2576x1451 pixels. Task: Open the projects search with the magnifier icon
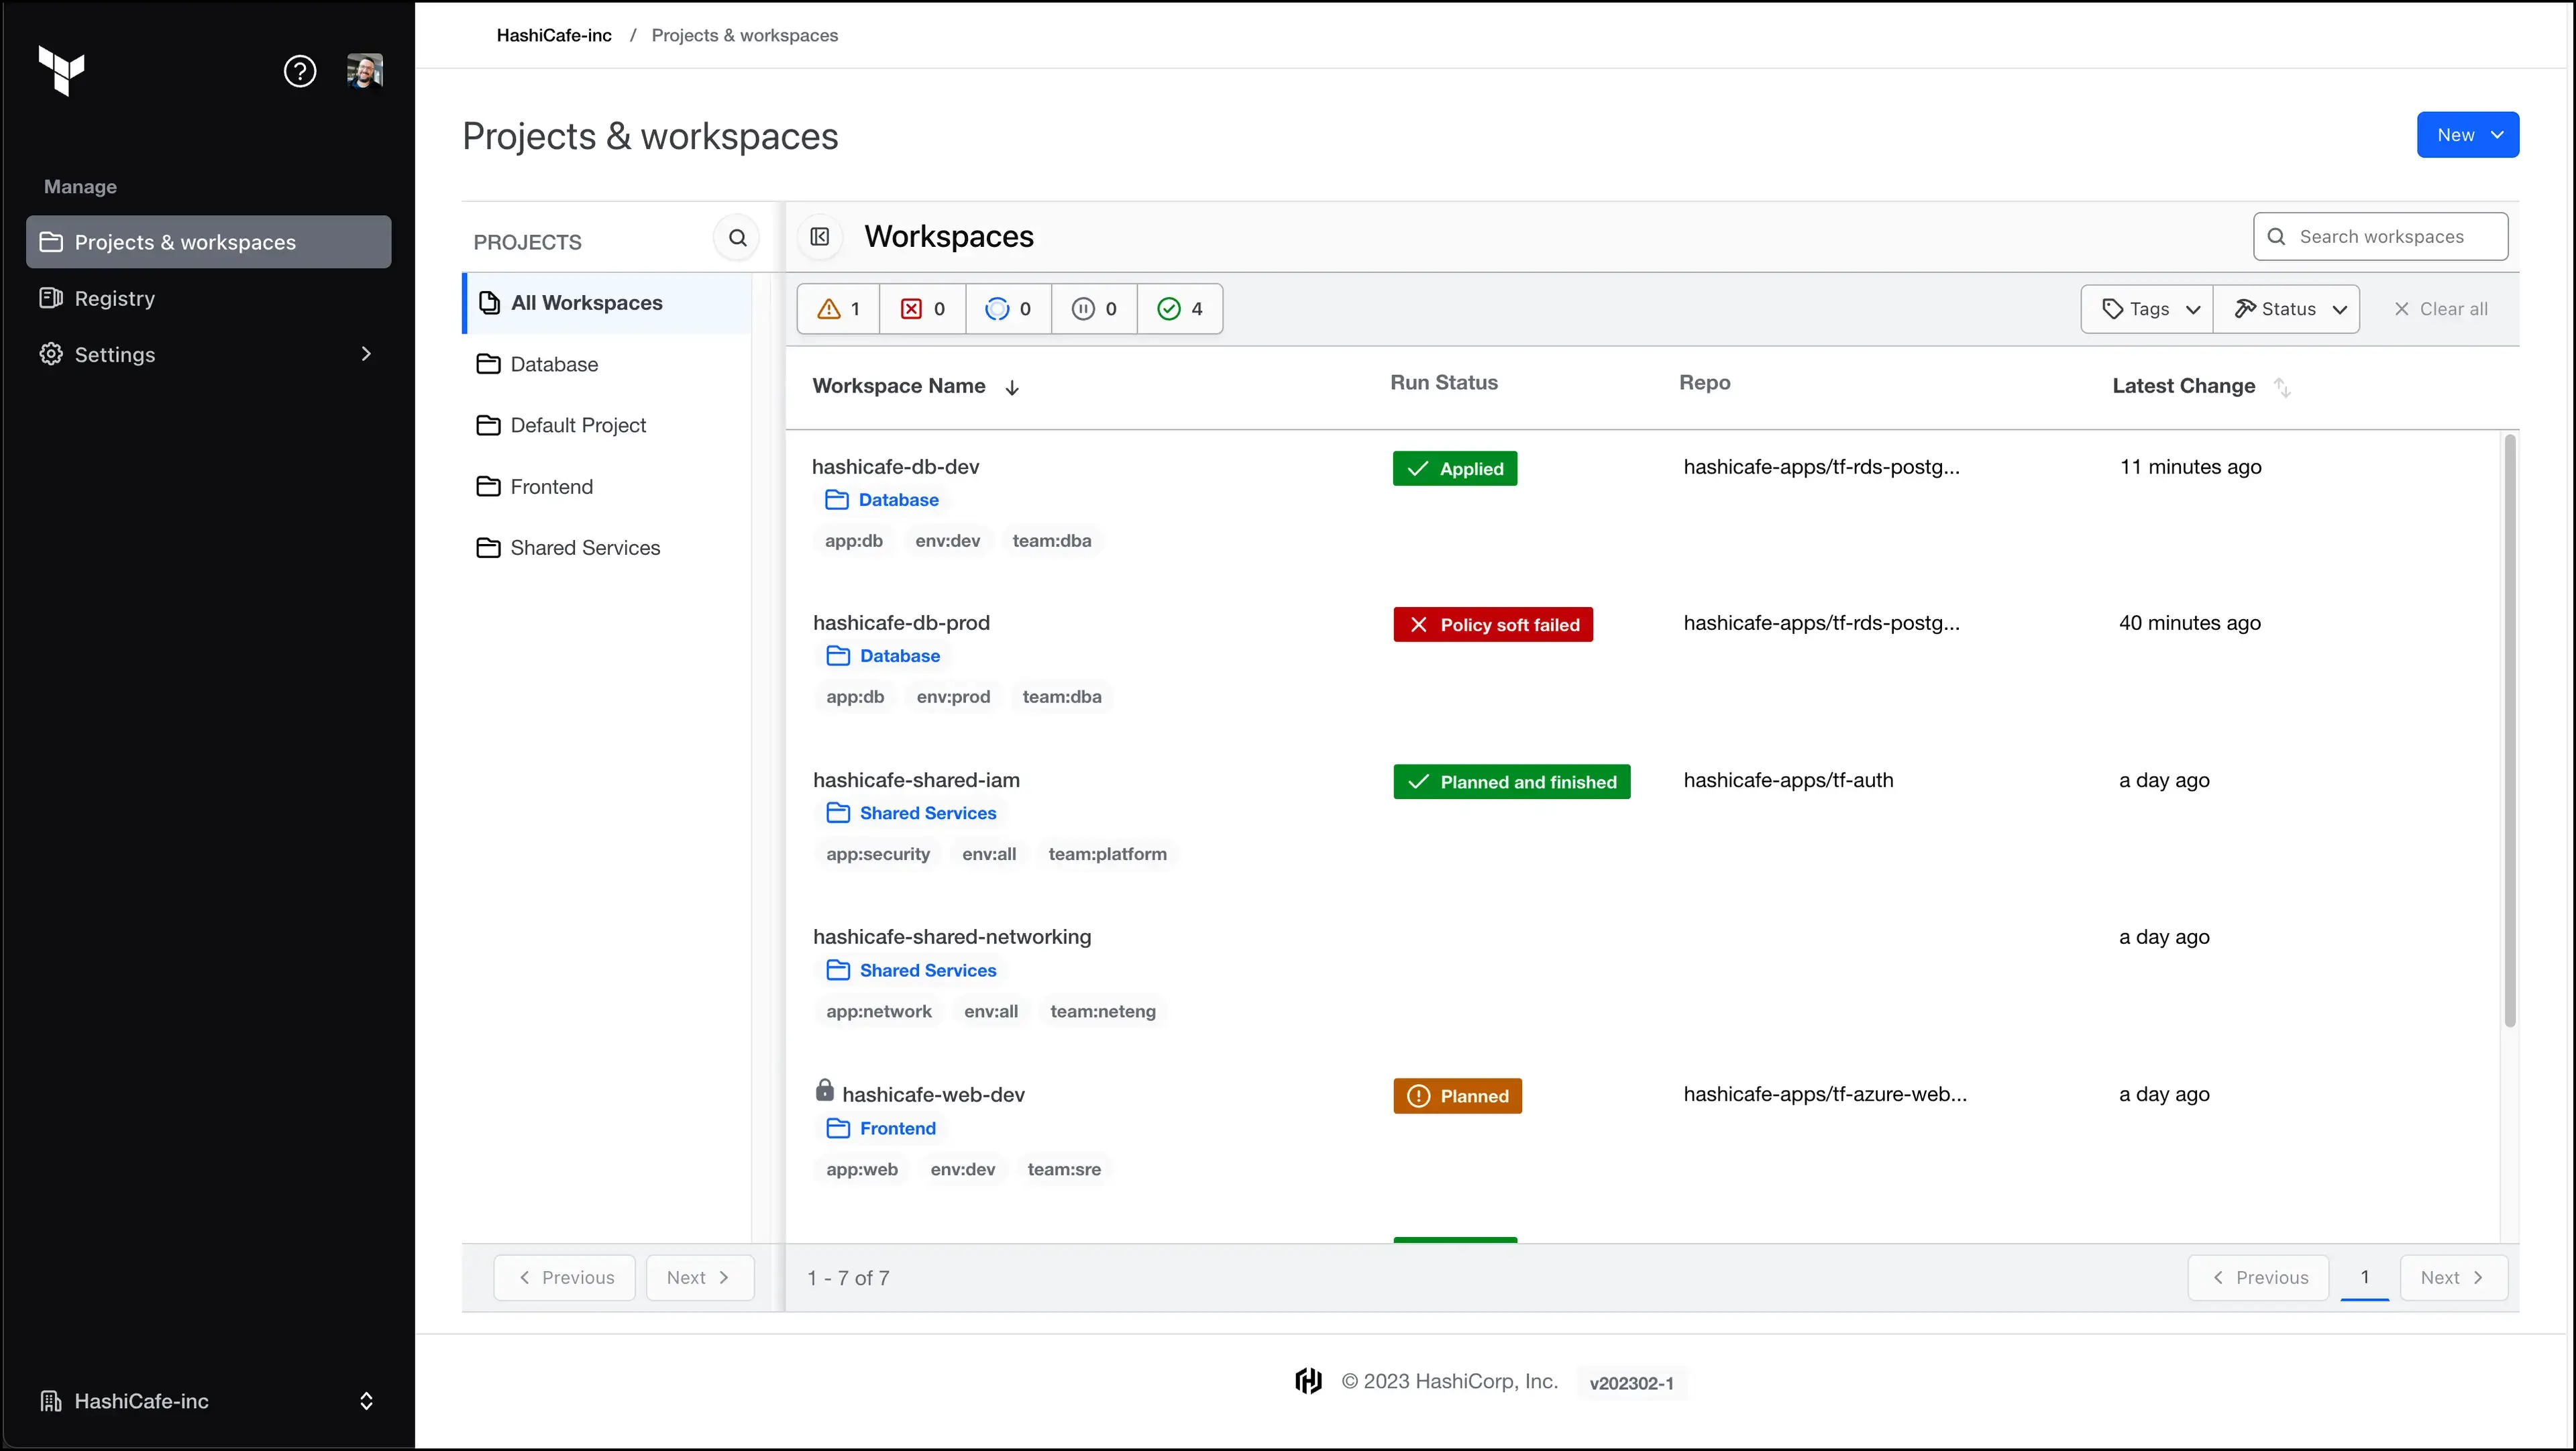coord(737,238)
